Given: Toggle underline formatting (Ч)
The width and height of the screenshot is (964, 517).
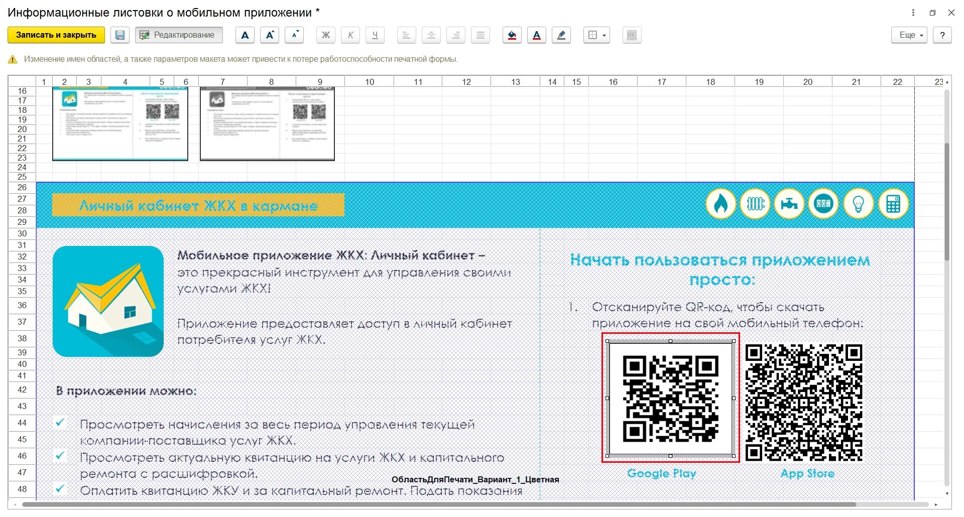Looking at the screenshot, I should (x=375, y=35).
